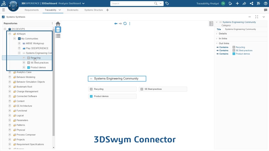Collapse the 3DSwym folder
Screen dimensions: 269x151
(x=10, y=34)
